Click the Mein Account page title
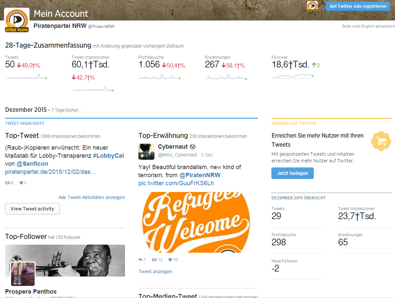The width and height of the screenshot is (395, 298). [61, 13]
